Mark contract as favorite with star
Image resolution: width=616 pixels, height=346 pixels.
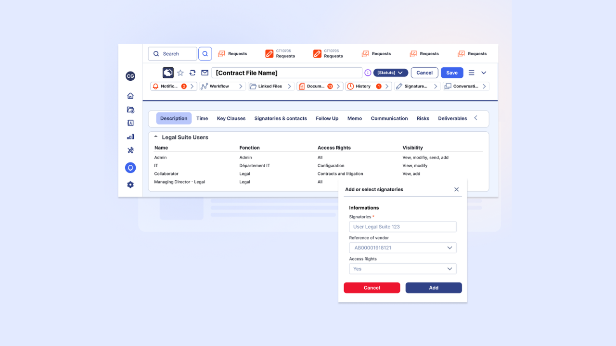pyautogui.click(x=180, y=73)
